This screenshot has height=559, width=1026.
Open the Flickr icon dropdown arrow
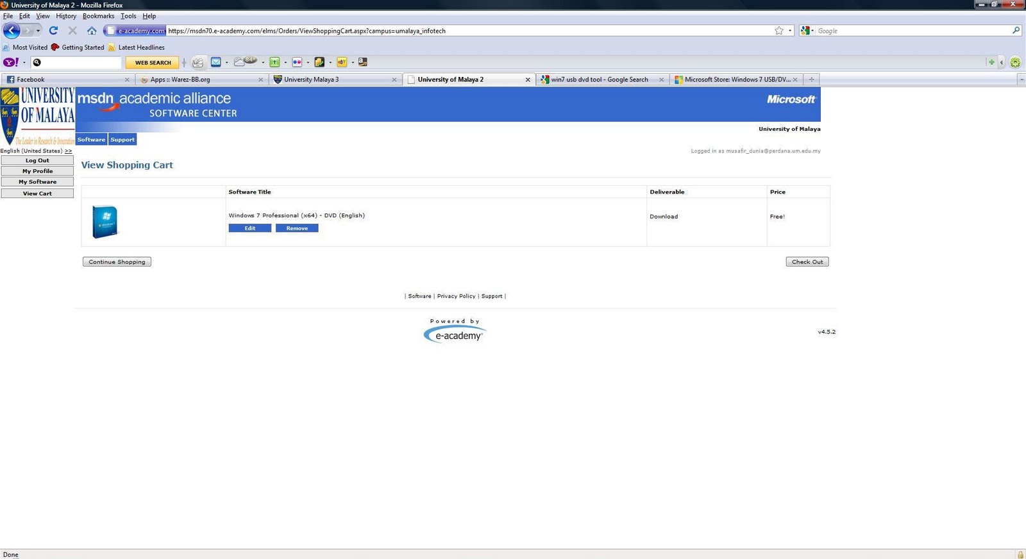coord(308,62)
